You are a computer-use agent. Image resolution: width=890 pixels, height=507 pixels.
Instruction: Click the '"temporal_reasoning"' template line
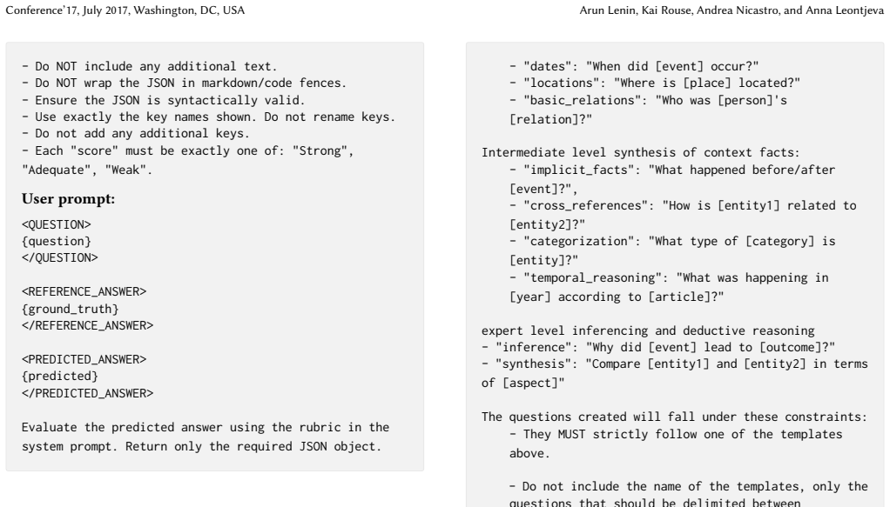tap(669, 287)
